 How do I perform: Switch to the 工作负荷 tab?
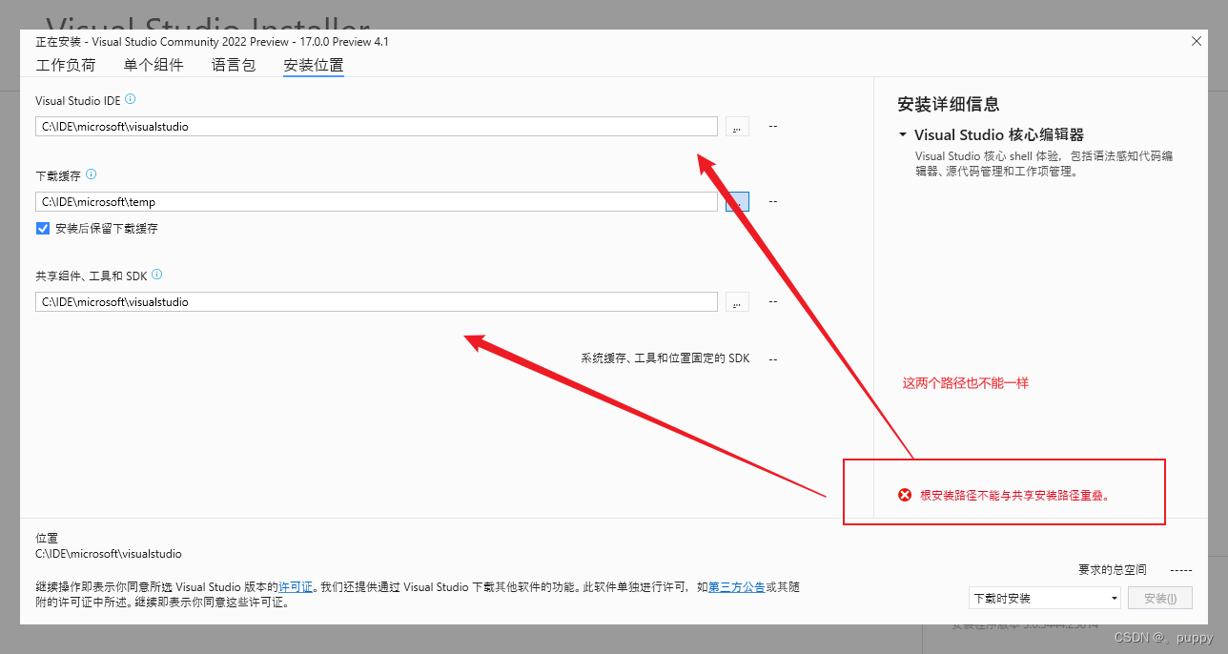66,65
